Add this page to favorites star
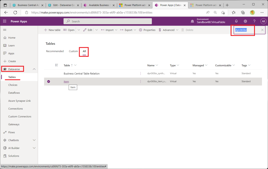Screen dimensions: 268x169 pos(223,13)
